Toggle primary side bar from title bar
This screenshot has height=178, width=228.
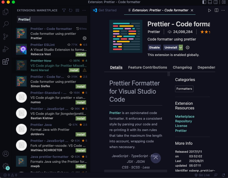coord(204,2)
